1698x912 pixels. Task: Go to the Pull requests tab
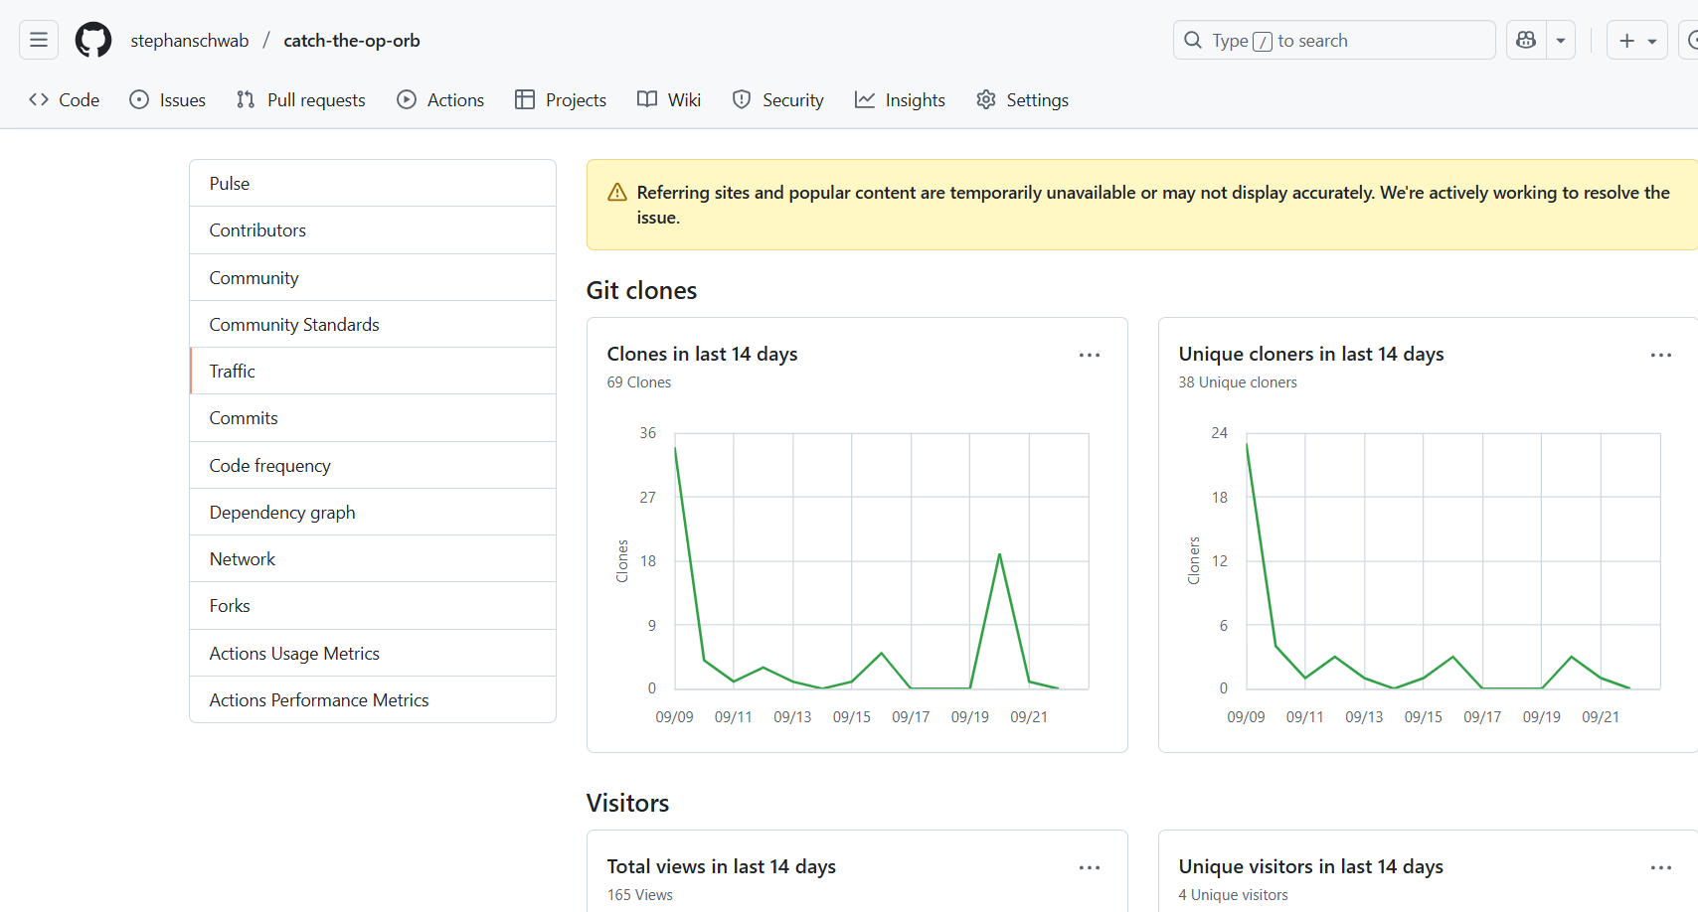pos(301,100)
